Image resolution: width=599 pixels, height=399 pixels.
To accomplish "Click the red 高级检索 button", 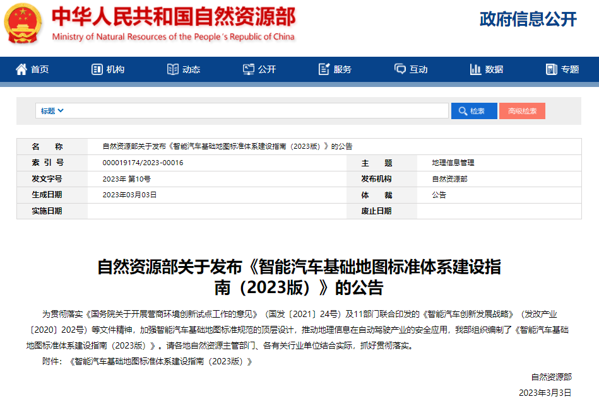I will [522, 110].
